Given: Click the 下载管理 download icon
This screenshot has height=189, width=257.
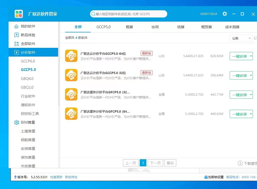Looking at the screenshot, I should [x=240, y=163].
